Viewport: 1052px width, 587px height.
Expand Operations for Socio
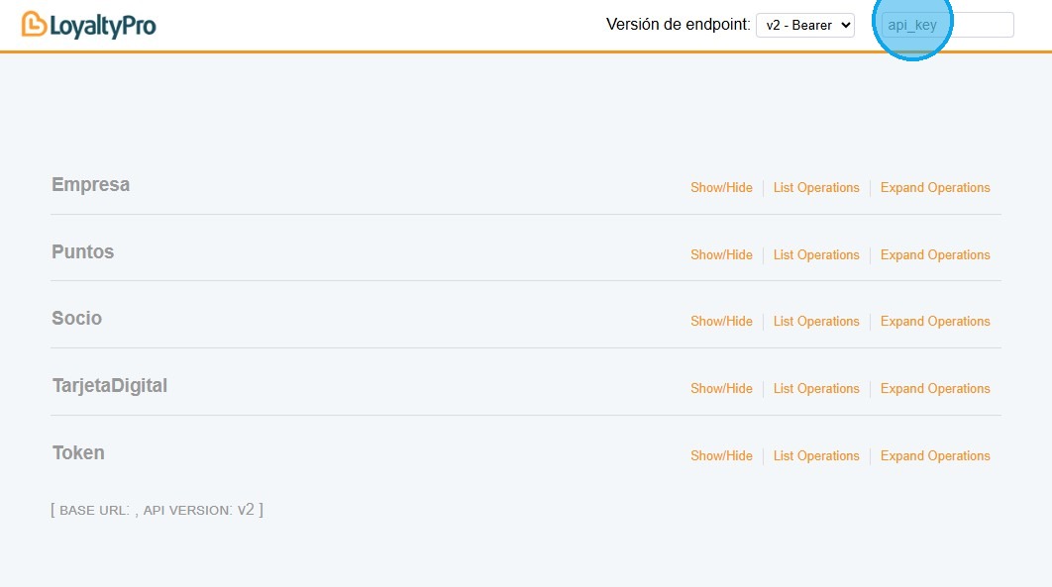[x=935, y=322]
